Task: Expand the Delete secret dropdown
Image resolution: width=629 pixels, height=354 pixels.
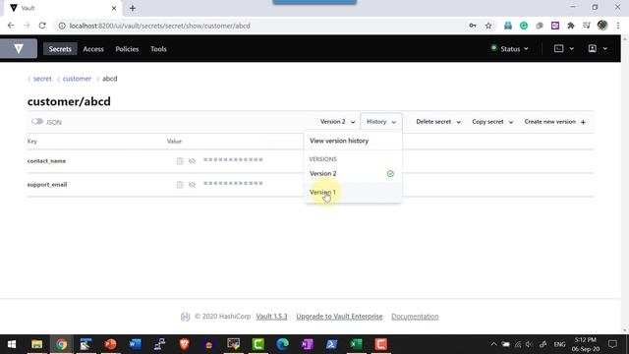Action: click(438, 122)
